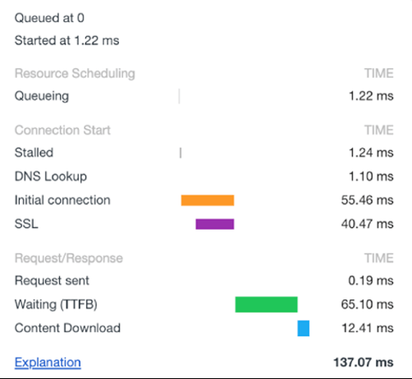Select the DNS Lookup row label
The height and width of the screenshot is (379, 412).
pos(51,176)
